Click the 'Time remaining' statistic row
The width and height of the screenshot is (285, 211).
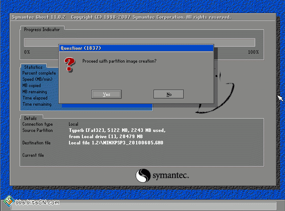point(37,104)
